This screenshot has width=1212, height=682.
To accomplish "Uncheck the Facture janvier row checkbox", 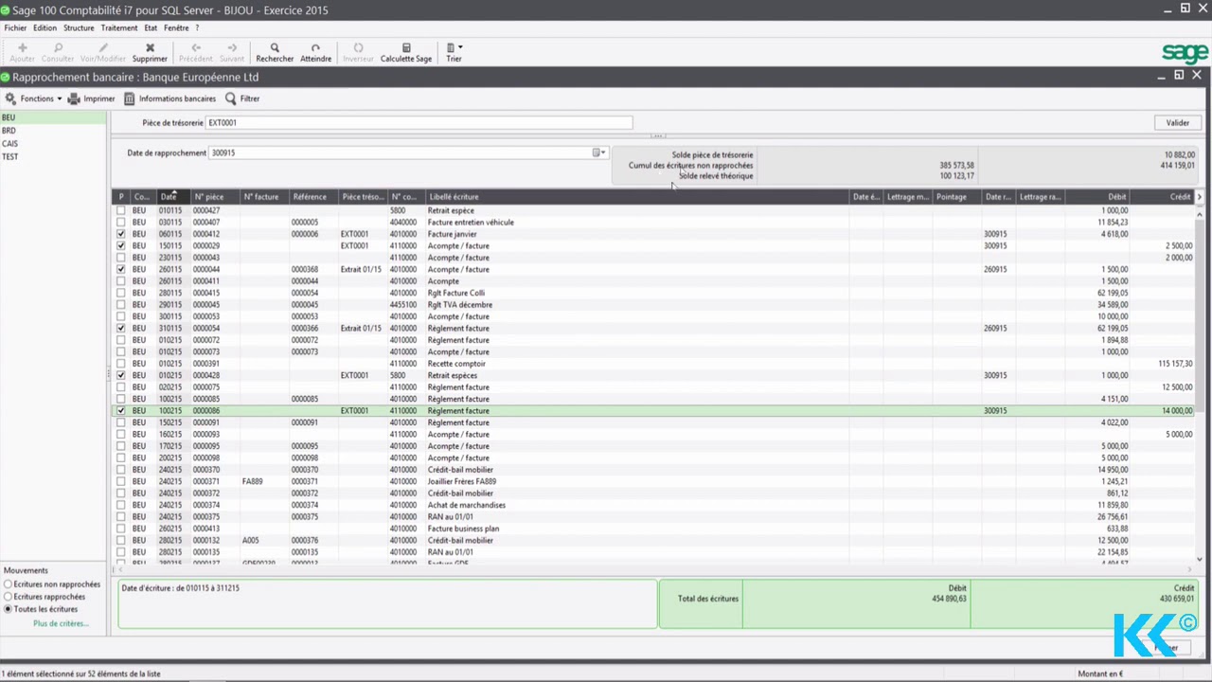I will coord(120,234).
